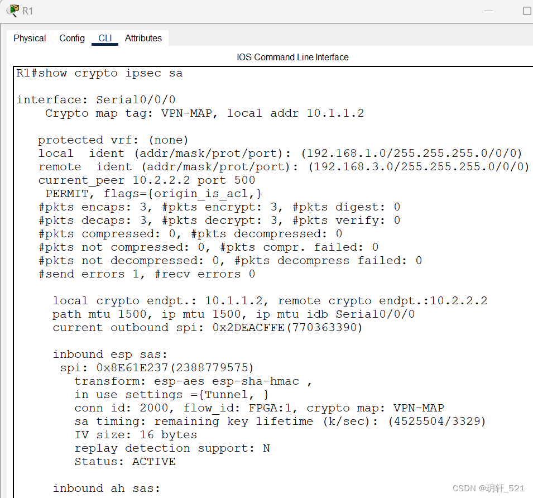The height and width of the screenshot is (498, 533).
Task: Click the 'Crypto map tag: VPN-MAP' line
Action: click(x=204, y=113)
